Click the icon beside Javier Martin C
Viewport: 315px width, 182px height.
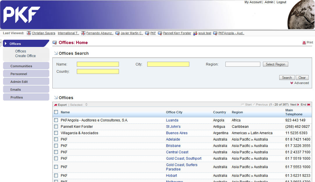tap(117, 33)
